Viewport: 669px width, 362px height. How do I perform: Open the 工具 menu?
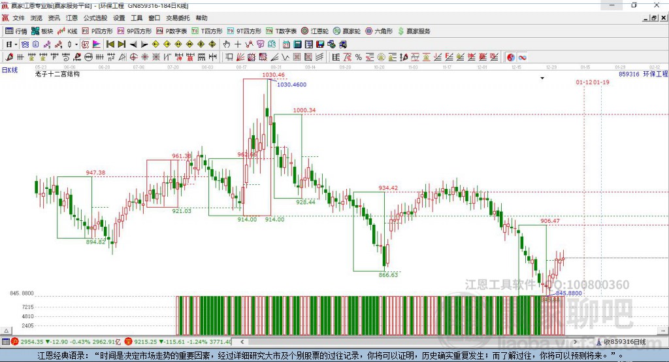[x=137, y=18]
